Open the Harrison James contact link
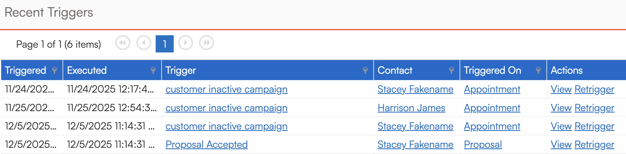Screen dimensions: 626x154 tap(411, 108)
